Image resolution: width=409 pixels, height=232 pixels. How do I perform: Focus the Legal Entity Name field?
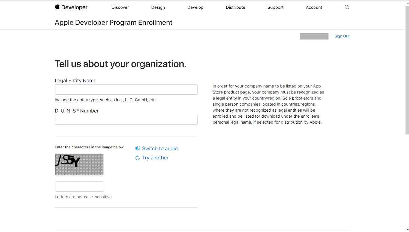[126, 90]
